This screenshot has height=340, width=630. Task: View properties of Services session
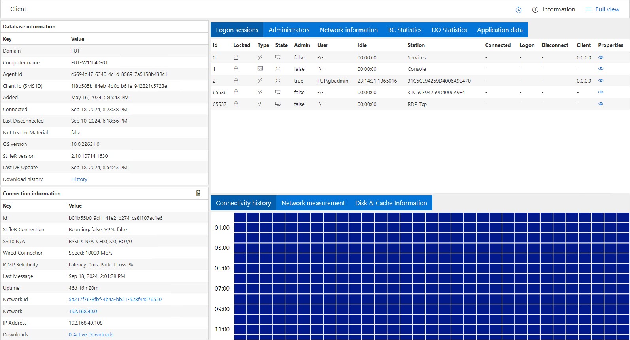[x=600, y=57]
